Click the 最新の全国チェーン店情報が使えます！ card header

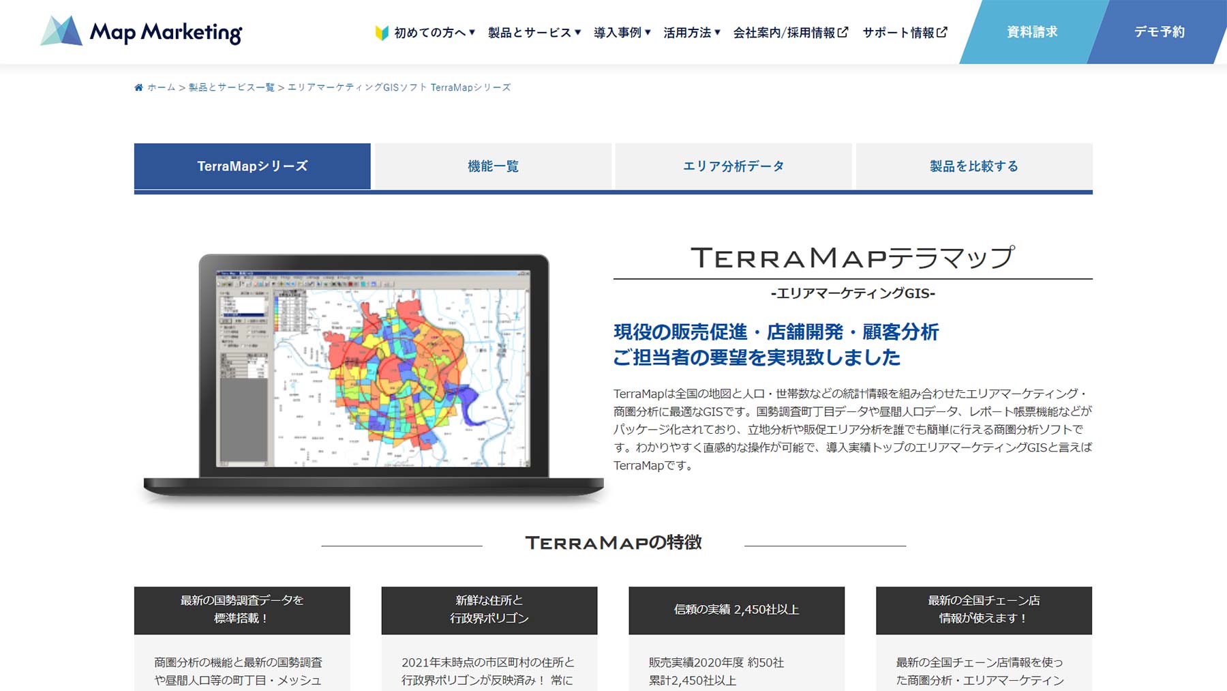coord(984,610)
